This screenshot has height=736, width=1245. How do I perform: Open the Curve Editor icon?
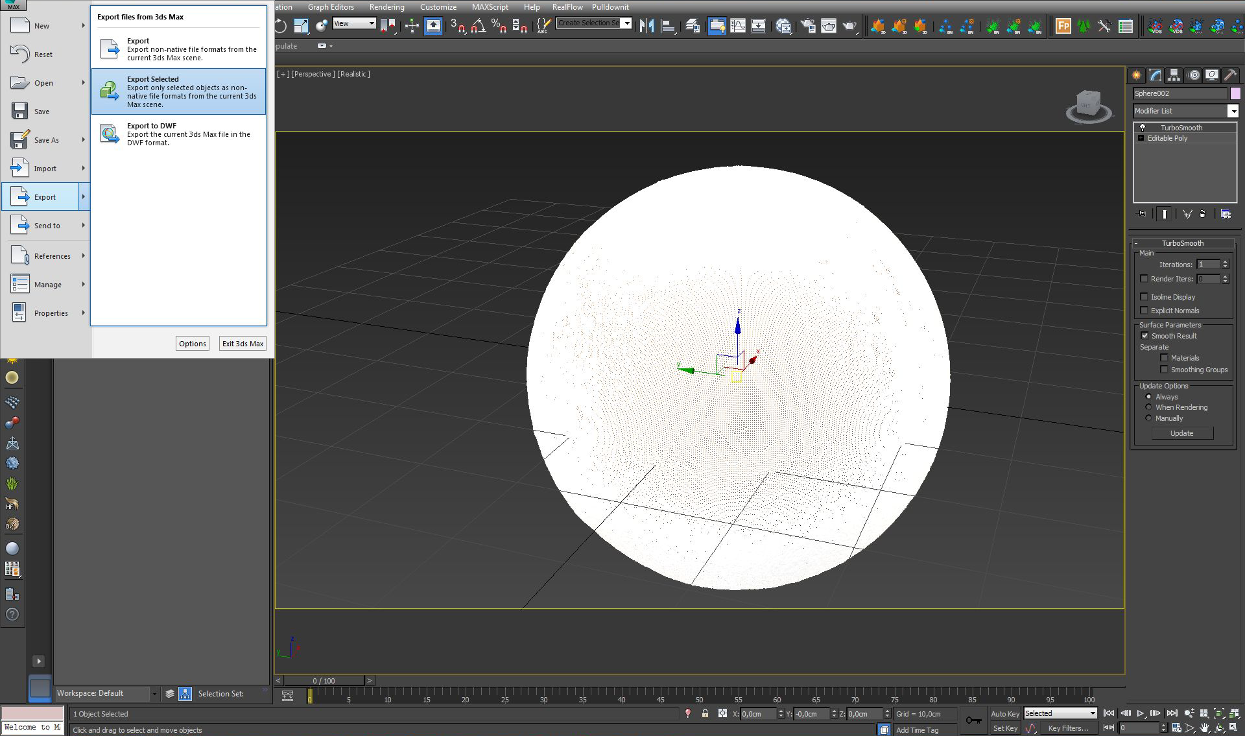738,26
